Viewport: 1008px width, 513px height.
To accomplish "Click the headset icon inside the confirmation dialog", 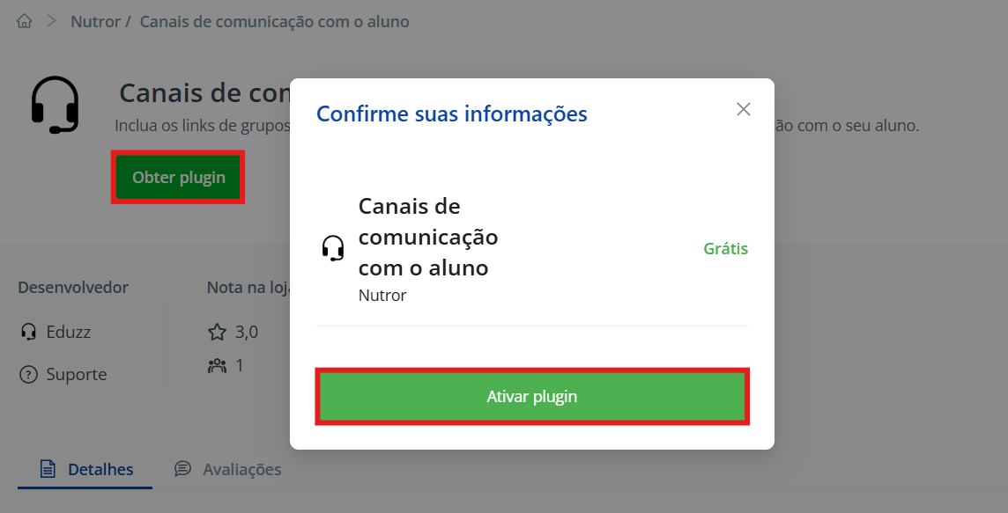I will pyautogui.click(x=333, y=249).
